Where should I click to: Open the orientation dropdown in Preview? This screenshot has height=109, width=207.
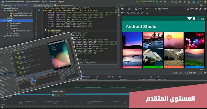(x=130, y=9)
